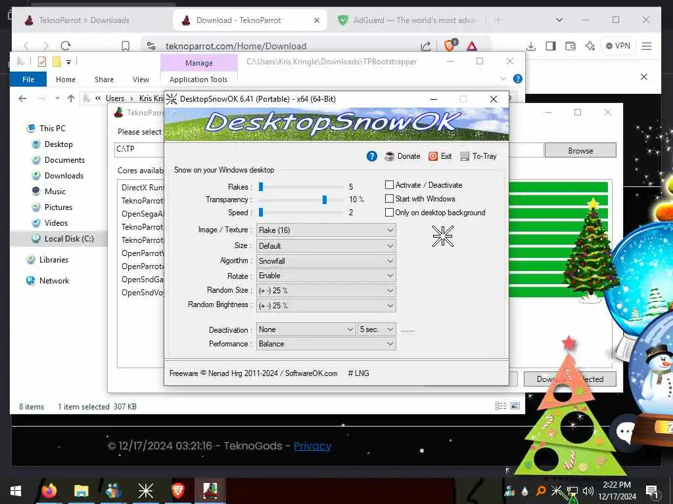Viewport: 673px width, 504px height.
Task: Click Freeware Nenad Hrg SoftwareOK.com text
Action: coord(253,373)
